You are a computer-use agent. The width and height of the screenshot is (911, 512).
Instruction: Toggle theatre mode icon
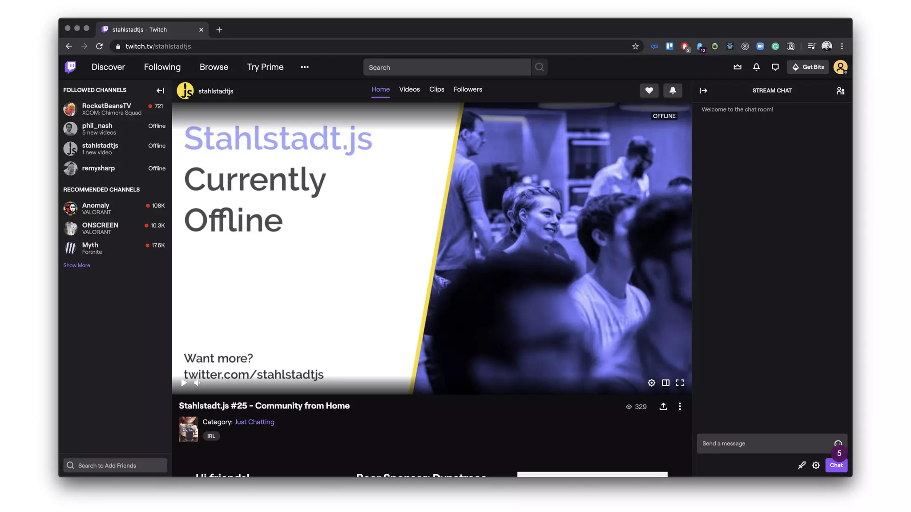pyautogui.click(x=665, y=383)
